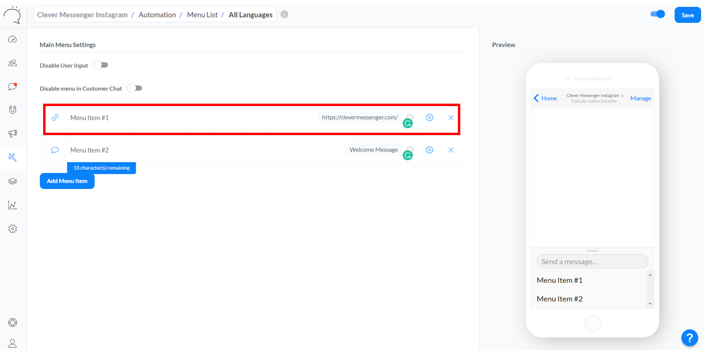Click the message type icon of Menu Item #2
The width and height of the screenshot is (706, 357).
coord(55,150)
